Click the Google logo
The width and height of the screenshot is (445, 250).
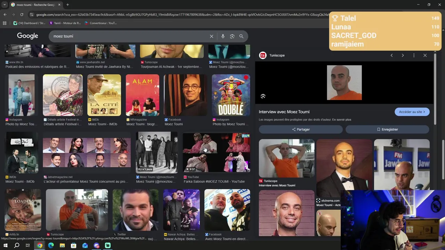tap(27, 36)
